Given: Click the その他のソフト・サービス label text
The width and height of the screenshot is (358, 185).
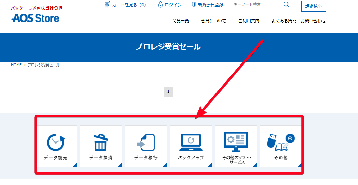Looking at the screenshot, I should [237, 160].
